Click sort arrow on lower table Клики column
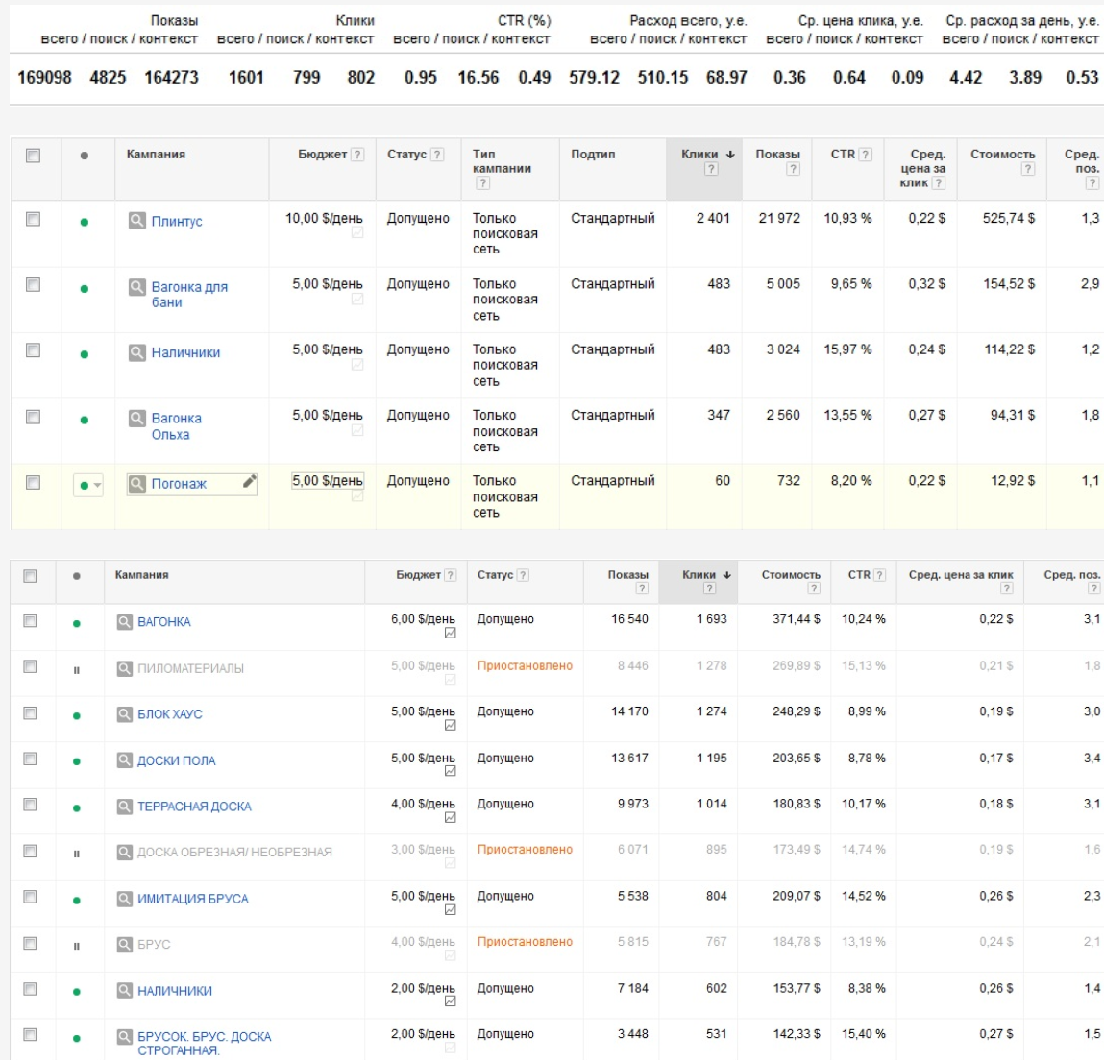This screenshot has width=1104, height=1060. click(727, 575)
